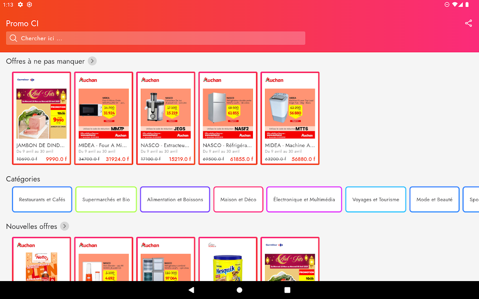Screen dimensions: 479x299
Task: Tap Auchan logo on the Netto offer card
Action: tap(26, 245)
